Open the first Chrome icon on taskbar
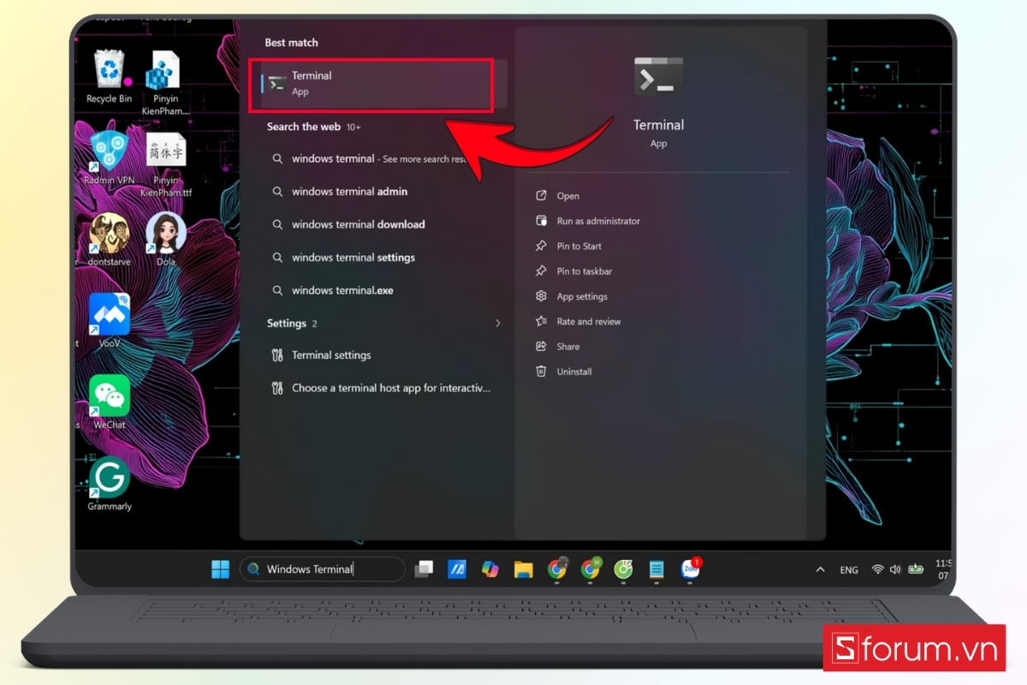This screenshot has height=685, width=1027. coord(557,569)
